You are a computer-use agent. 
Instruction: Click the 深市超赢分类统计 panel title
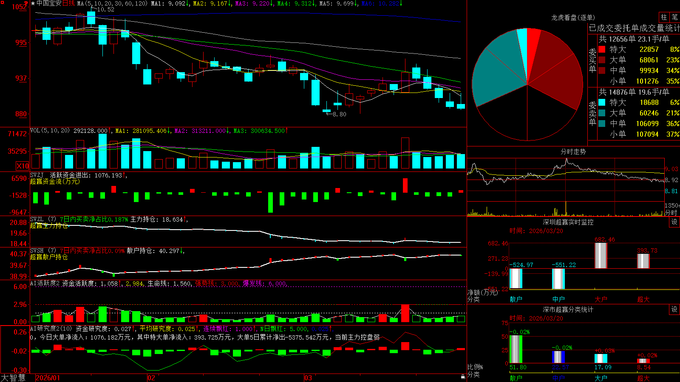[568, 309]
